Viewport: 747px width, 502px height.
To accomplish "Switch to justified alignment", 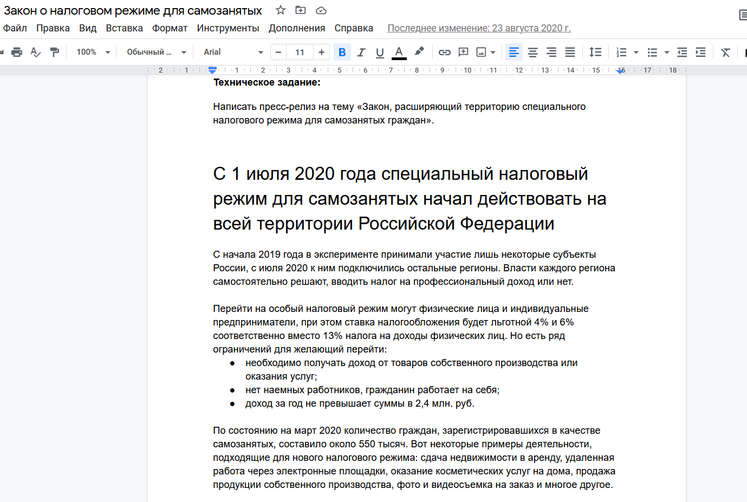I will pyautogui.click(x=570, y=52).
